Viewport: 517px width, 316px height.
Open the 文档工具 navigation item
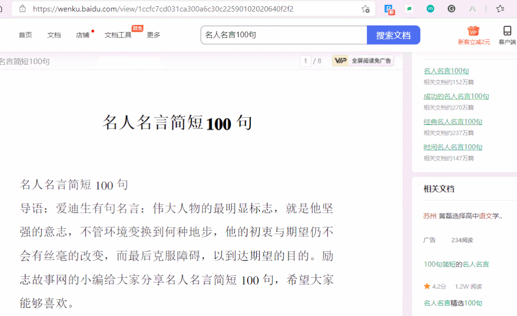[118, 35]
